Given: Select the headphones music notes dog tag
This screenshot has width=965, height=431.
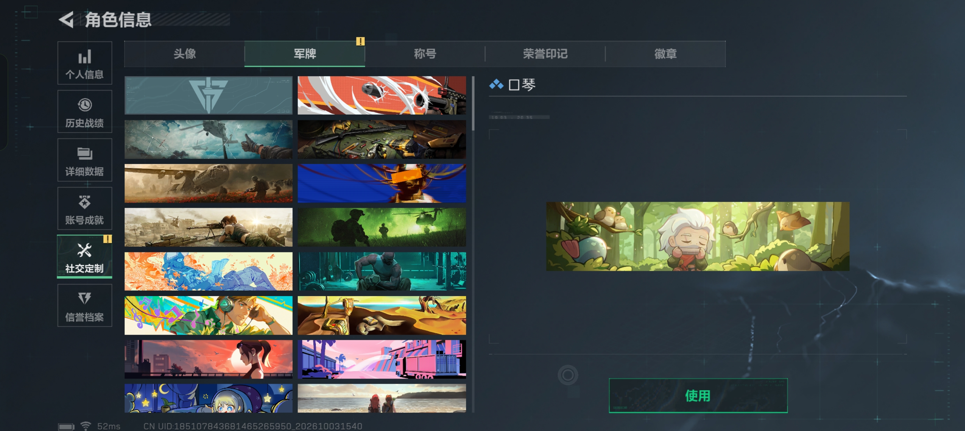Looking at the screenshot, I should pos(208,315).
